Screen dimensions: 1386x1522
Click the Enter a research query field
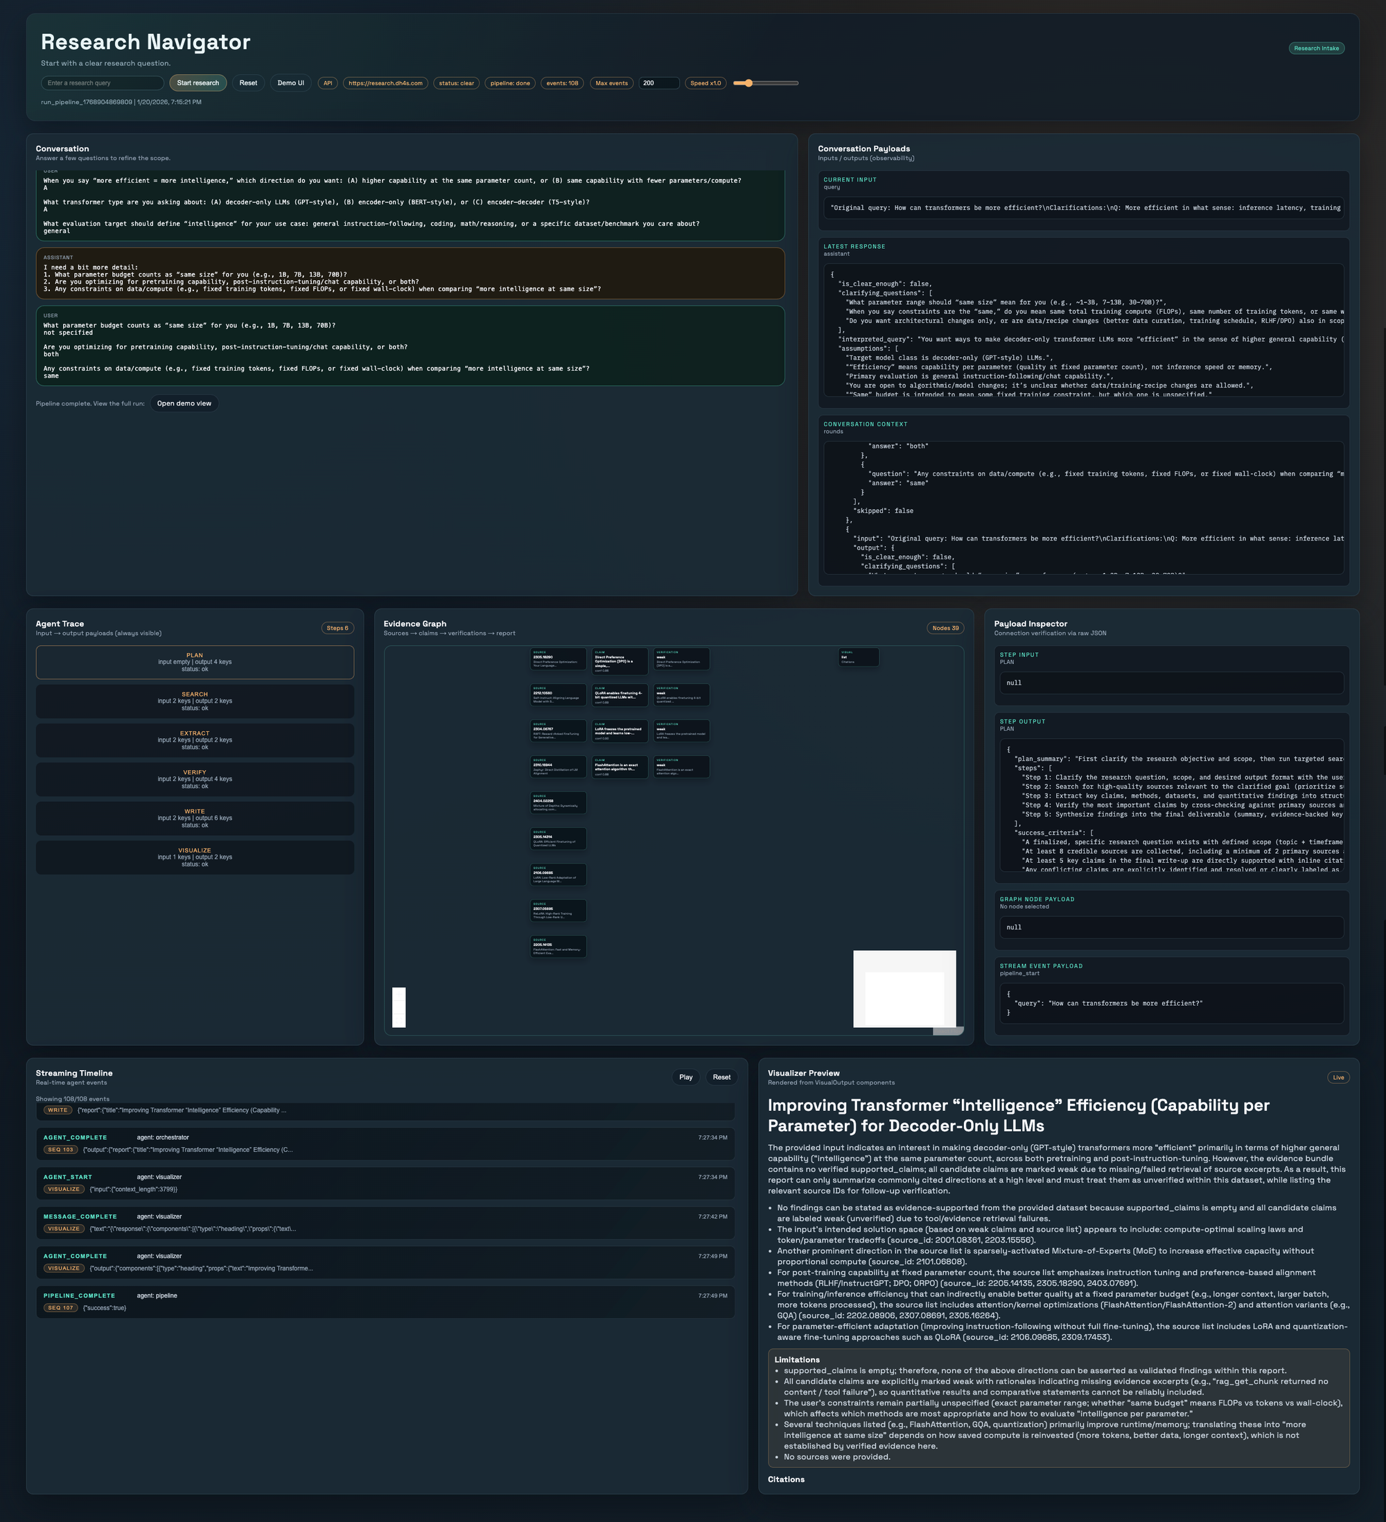click(103, 83)
